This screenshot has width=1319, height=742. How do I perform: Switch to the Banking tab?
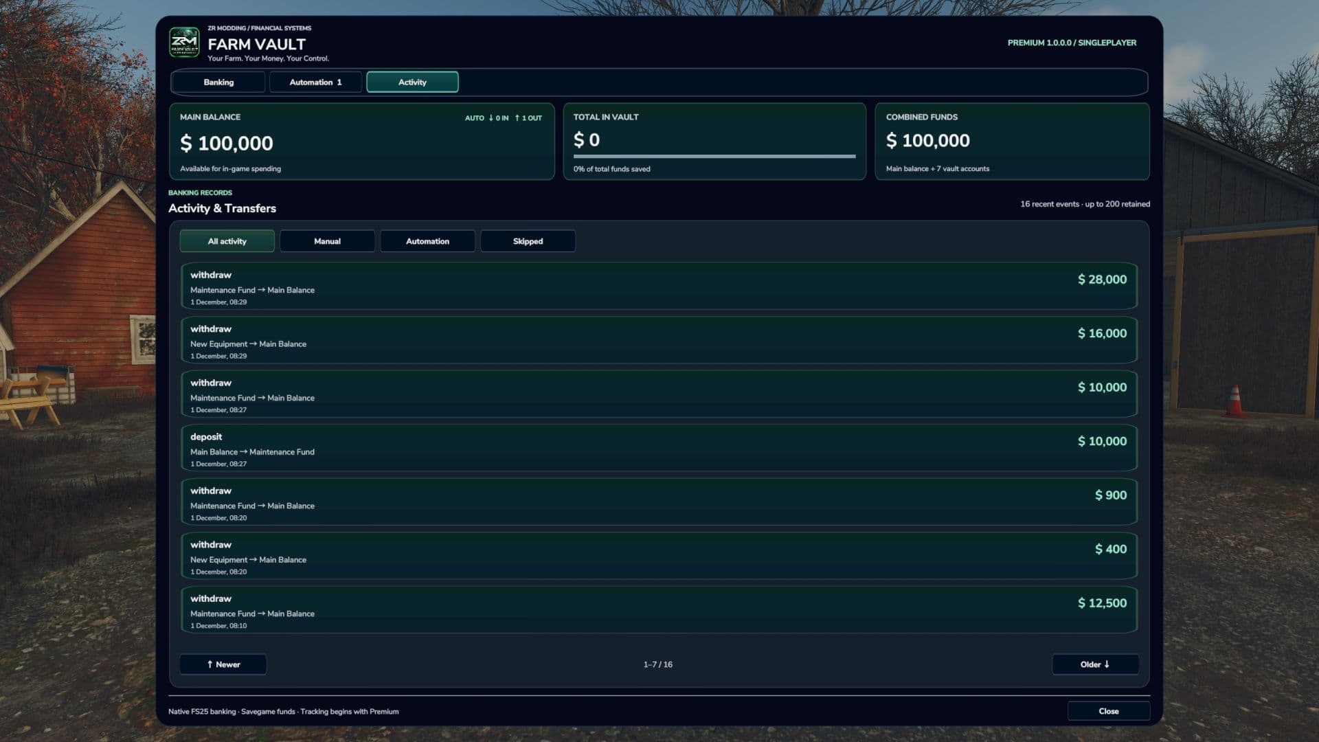(x=218, y=82)
